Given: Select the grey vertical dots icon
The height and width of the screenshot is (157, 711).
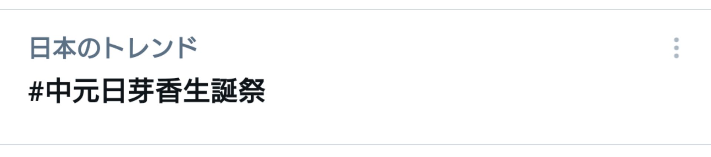Looking at the screenshot, I should pyautogui.click(x=676, y=48).
